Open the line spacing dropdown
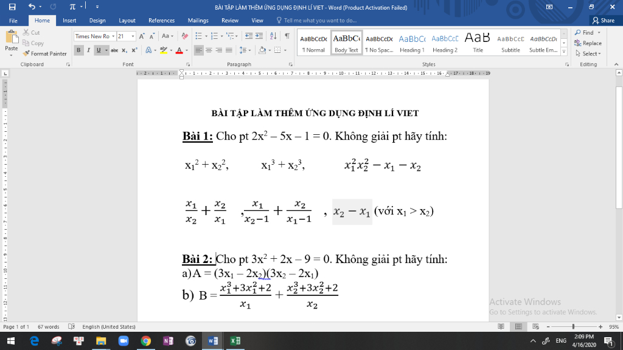Screen dimensions: 623x350 pos(245,50)
